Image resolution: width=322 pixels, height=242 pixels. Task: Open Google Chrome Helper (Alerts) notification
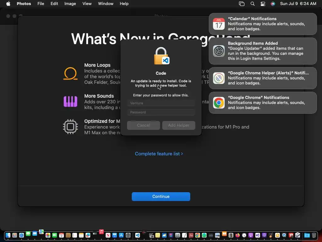coord(263,78)
